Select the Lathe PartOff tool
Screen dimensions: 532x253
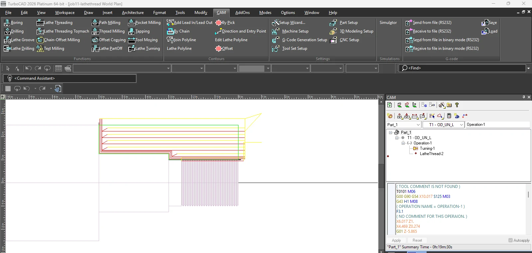click(x=107, y=48)
